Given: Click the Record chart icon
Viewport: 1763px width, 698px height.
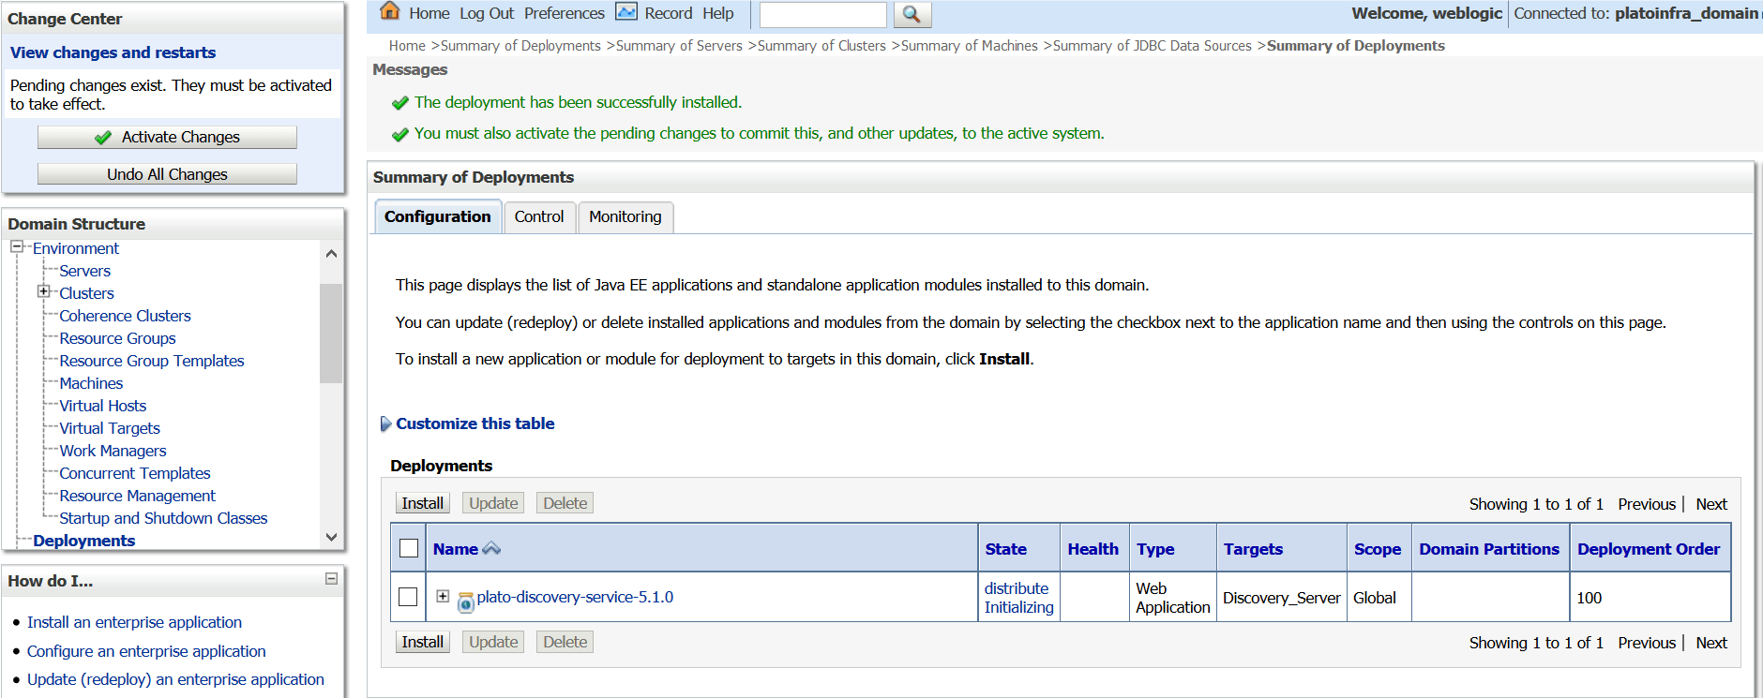Looking at the screenshot, I should point(626,11).
